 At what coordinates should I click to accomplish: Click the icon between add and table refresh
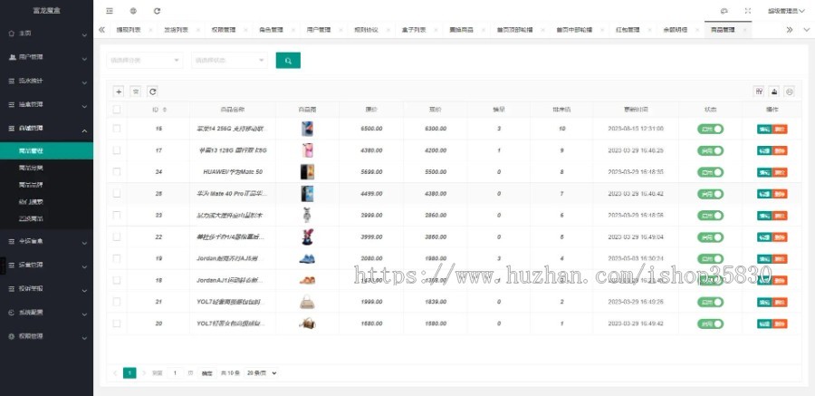coord(136,92)
